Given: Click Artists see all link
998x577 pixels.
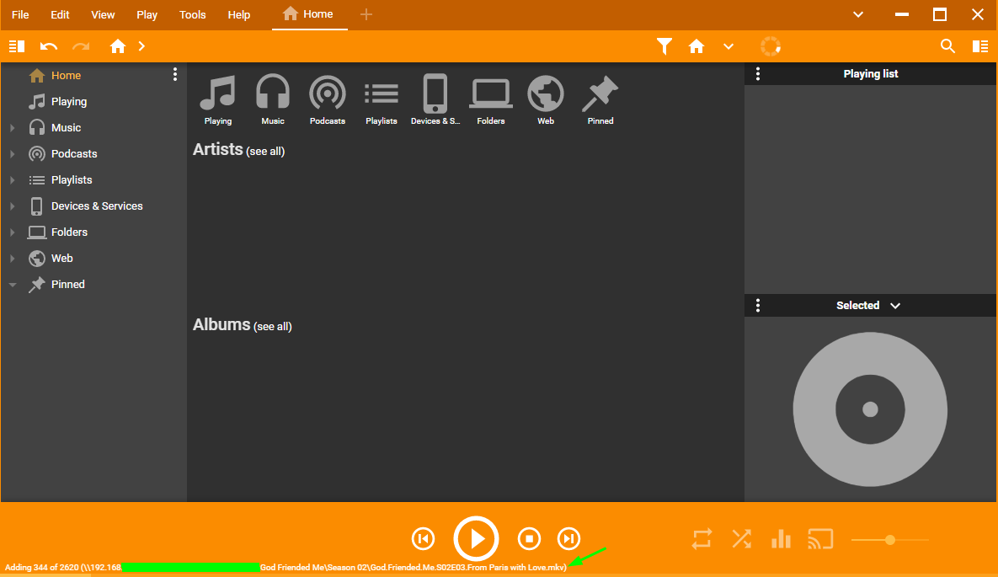Looking at the screenshot, I should click(x=265, y=152).
